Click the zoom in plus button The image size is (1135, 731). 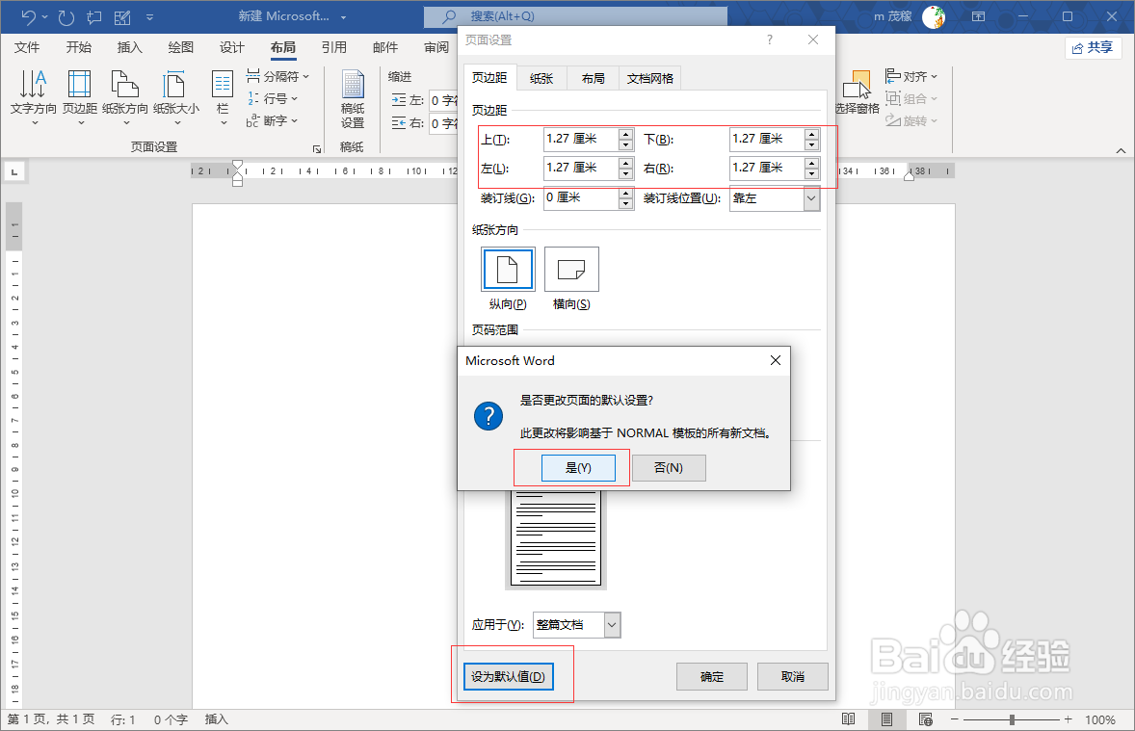pyautogui.click(x=1068, y=719)
